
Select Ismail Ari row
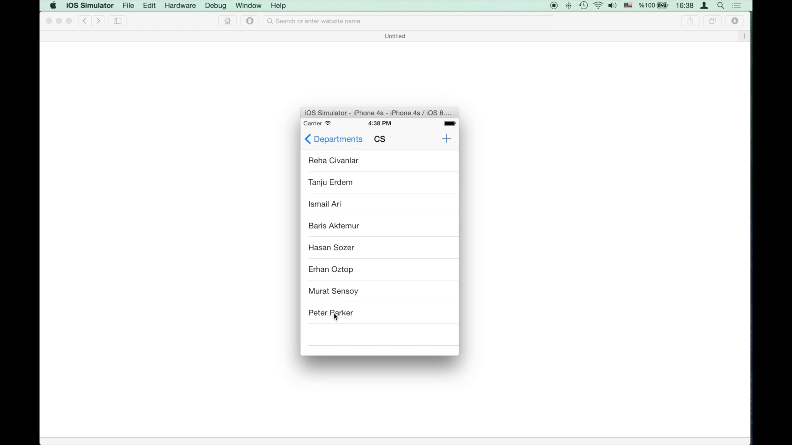click(x=379, y=204)
